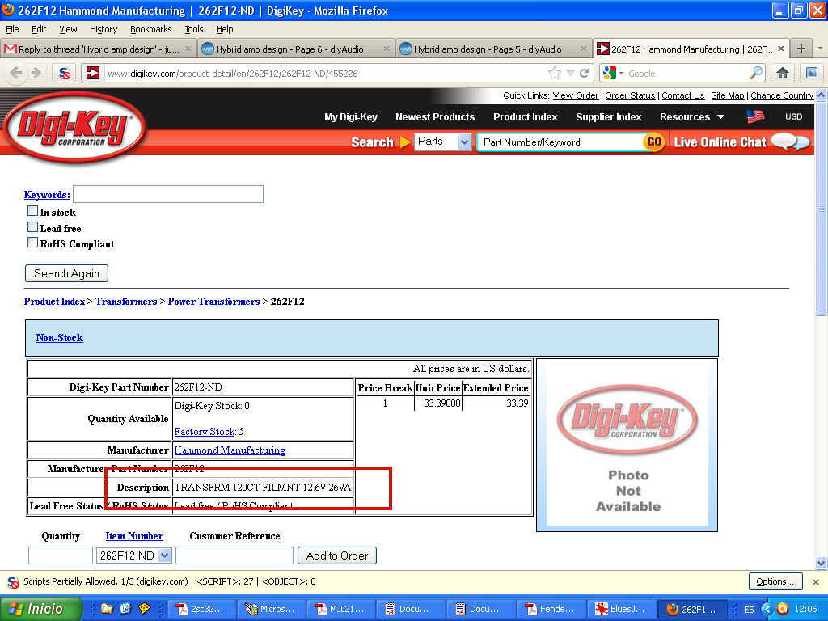Click the GO search button
This screenshot has height=621, width=828.
point(653,142)
